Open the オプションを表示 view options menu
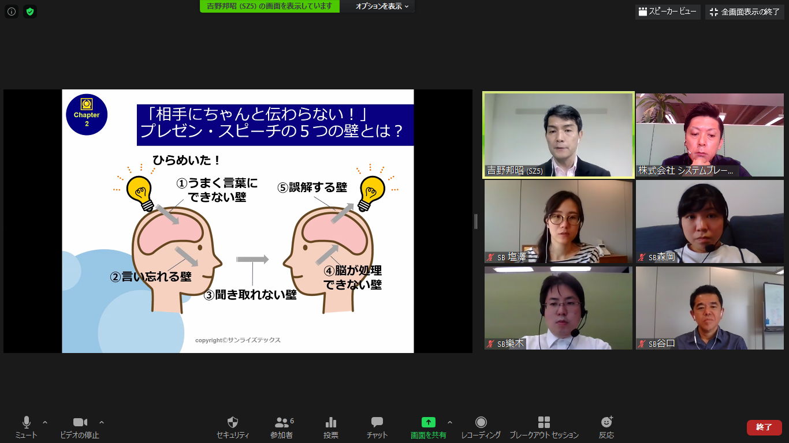789x443 pixels. (x=382, y=6)
